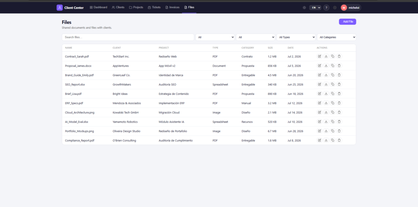
Task: Download Compliance_Report.pdf
Action: 326,140
